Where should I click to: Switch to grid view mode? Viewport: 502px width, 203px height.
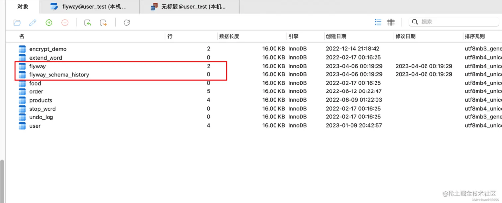[x=391, y=22]
